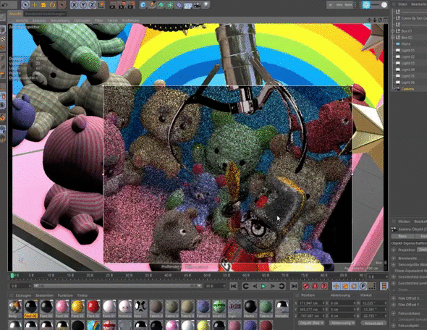The height and width of the screenshot is (330, 427).
Task: Select the black Plastic material
Action: pos(250,308)
